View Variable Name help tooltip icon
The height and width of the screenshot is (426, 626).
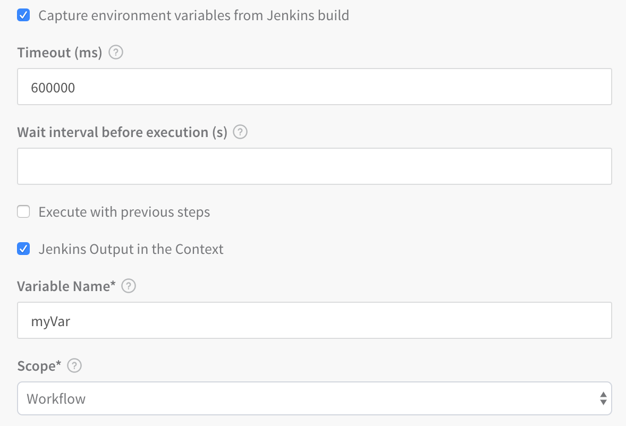coord(129,286)
